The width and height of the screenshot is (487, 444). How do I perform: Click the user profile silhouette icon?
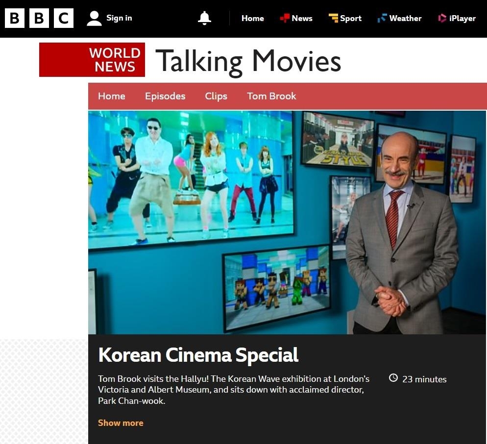[x=94, y=18]
